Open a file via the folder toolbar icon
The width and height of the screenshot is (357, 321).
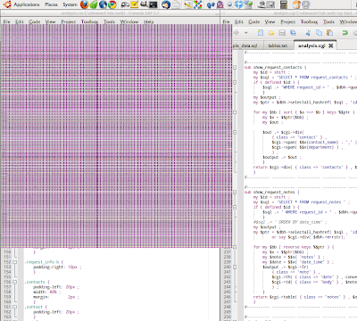271,33
